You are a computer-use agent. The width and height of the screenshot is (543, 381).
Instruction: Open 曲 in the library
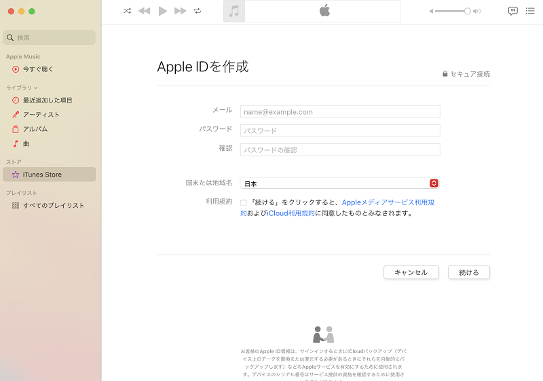click(49, 144)
